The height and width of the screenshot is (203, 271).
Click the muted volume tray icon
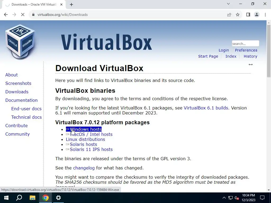(237, 198)
